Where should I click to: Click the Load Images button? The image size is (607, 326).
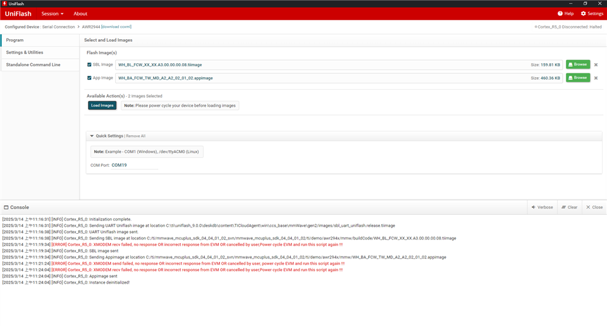(102, 106)
